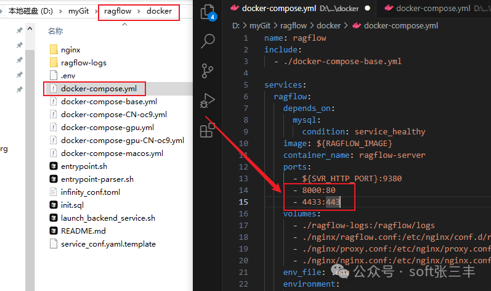Click the init.sql file icon
This screenshot has width=491, height=291.
tap(54, 205)
